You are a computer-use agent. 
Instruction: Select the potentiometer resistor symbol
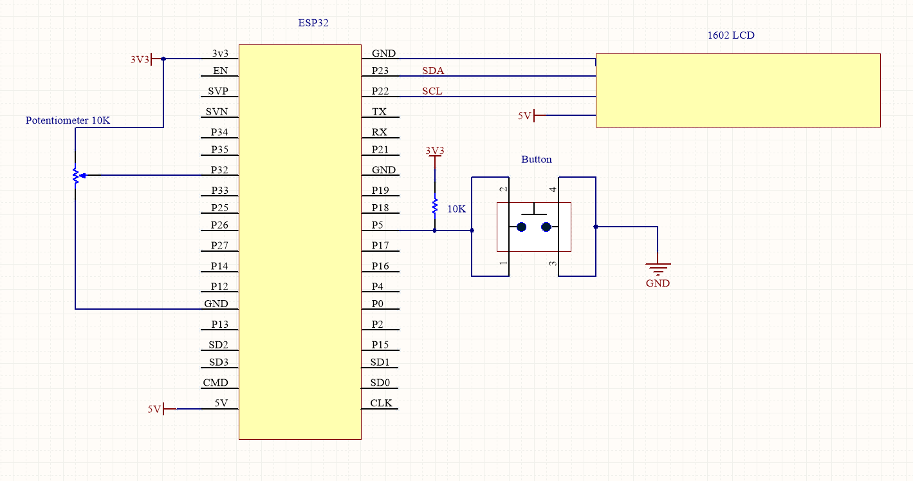click(x=75, y=175)
